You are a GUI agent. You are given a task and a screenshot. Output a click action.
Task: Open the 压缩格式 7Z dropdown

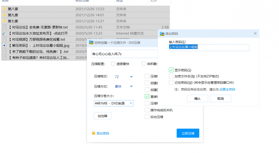click(131, 77)
